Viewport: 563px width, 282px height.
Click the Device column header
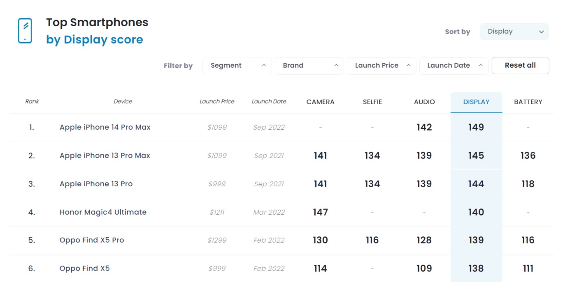click(x=123, y=101)
